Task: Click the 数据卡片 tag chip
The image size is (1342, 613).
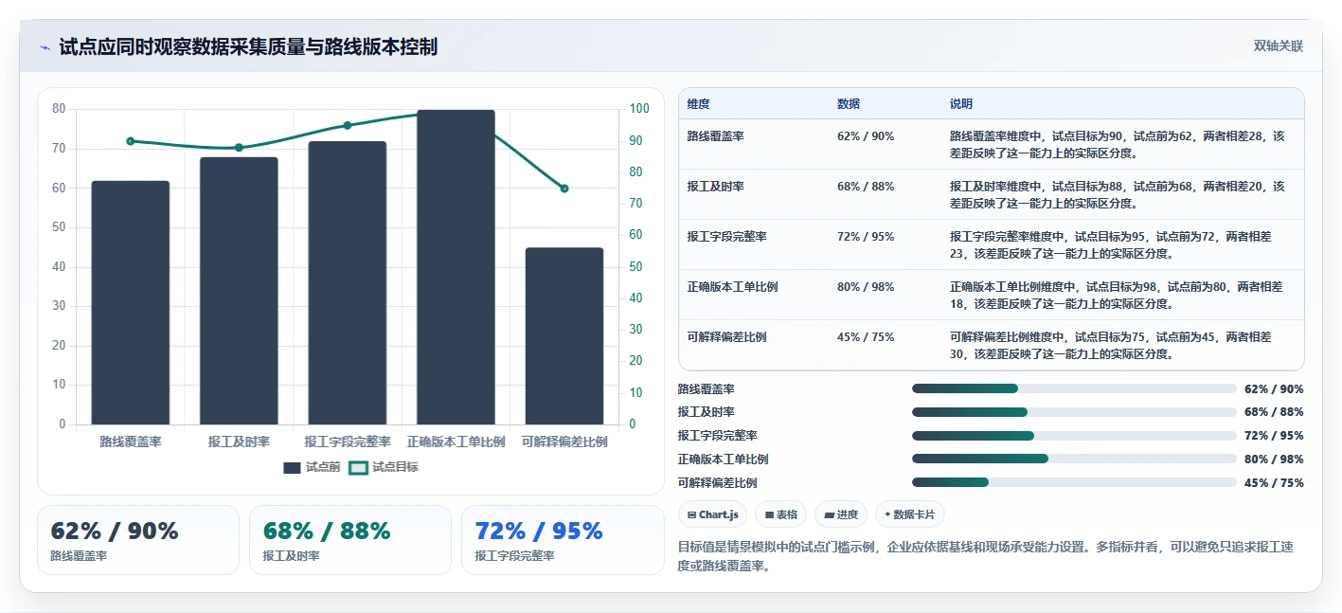Action: coord(910,514)
